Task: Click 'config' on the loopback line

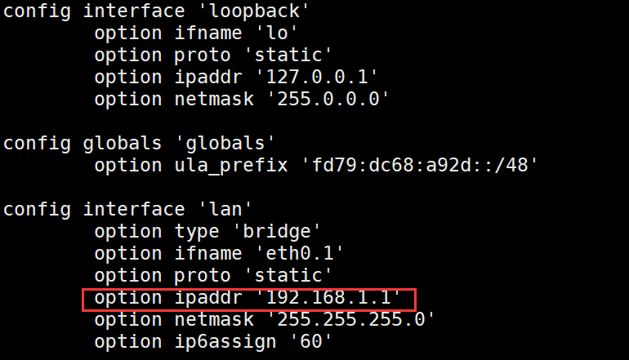Action: point(38,11)
